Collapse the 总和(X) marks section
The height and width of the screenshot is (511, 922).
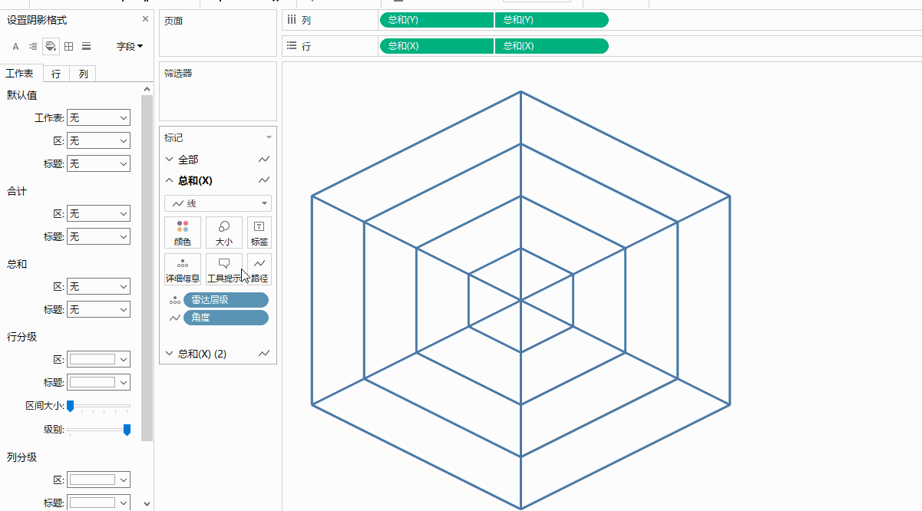click(169, 180)
